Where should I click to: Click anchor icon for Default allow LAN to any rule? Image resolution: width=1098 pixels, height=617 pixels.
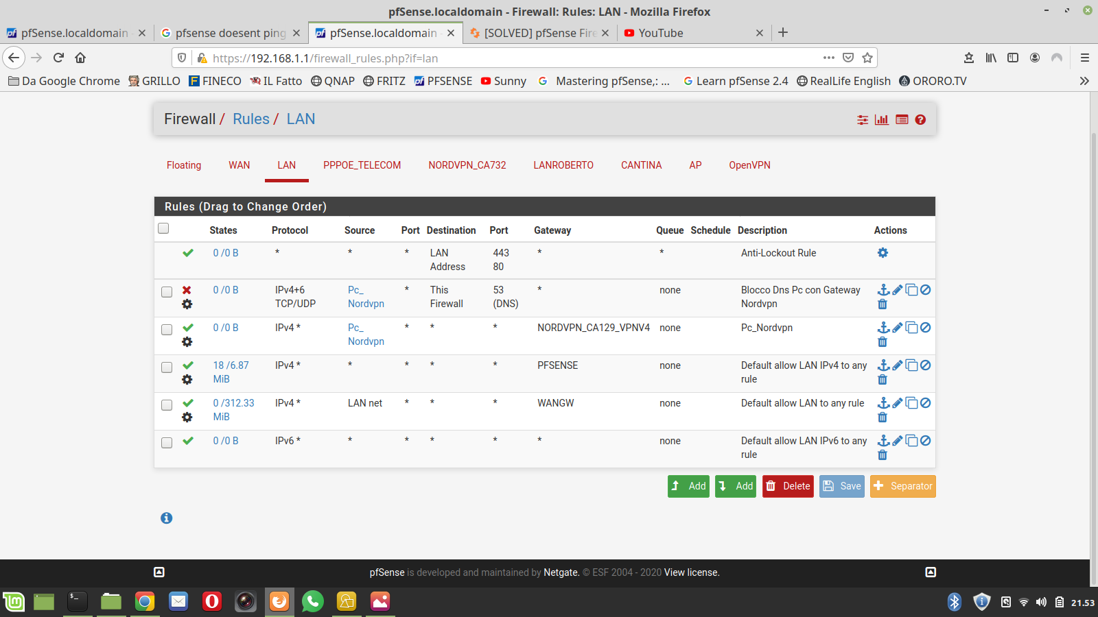pos(883,403)
